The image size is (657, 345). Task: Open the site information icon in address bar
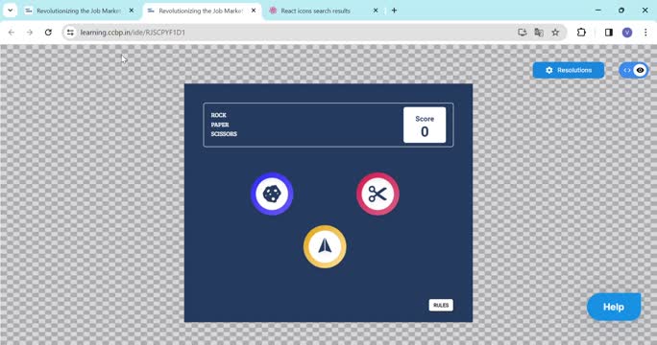[70, 33]
